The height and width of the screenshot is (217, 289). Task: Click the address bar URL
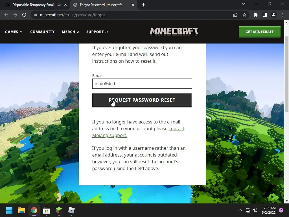pos(73,15)
